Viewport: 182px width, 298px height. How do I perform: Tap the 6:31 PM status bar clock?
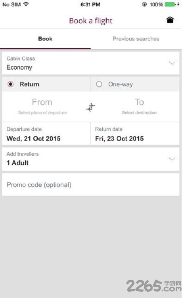click(90, 4)
